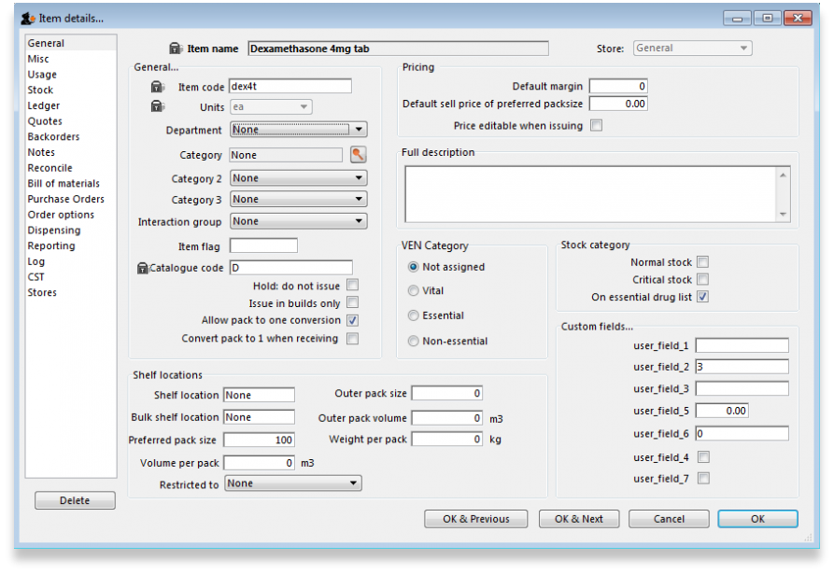The height and width of the screenshot is (574, 834).
Task: Click the Category search magnifier icon
Action: [x=359, y=155]
